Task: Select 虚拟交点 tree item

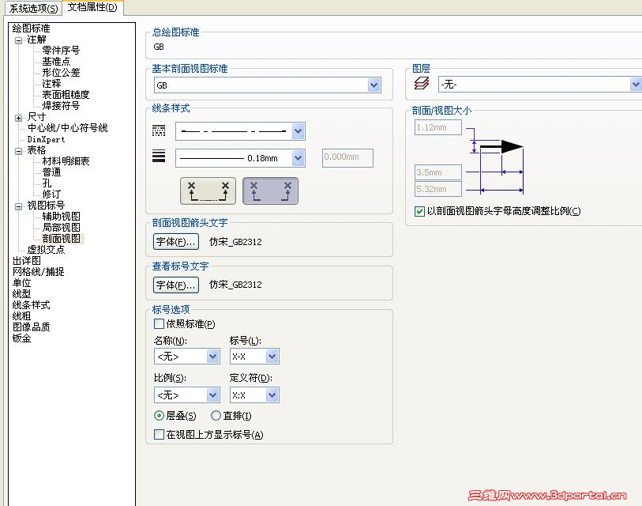Action: point(46,250)
